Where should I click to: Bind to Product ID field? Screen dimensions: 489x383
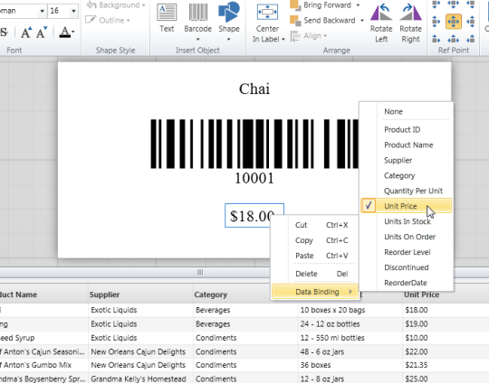[x=406, y=130]
